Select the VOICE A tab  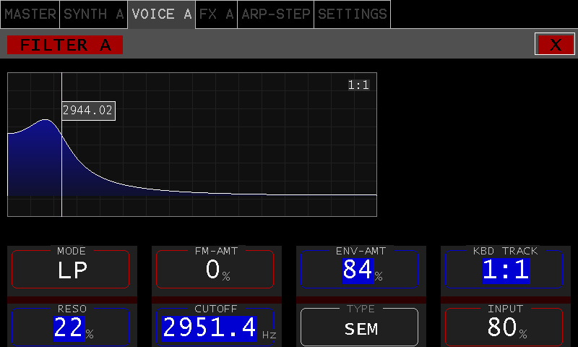click(161, 14)
